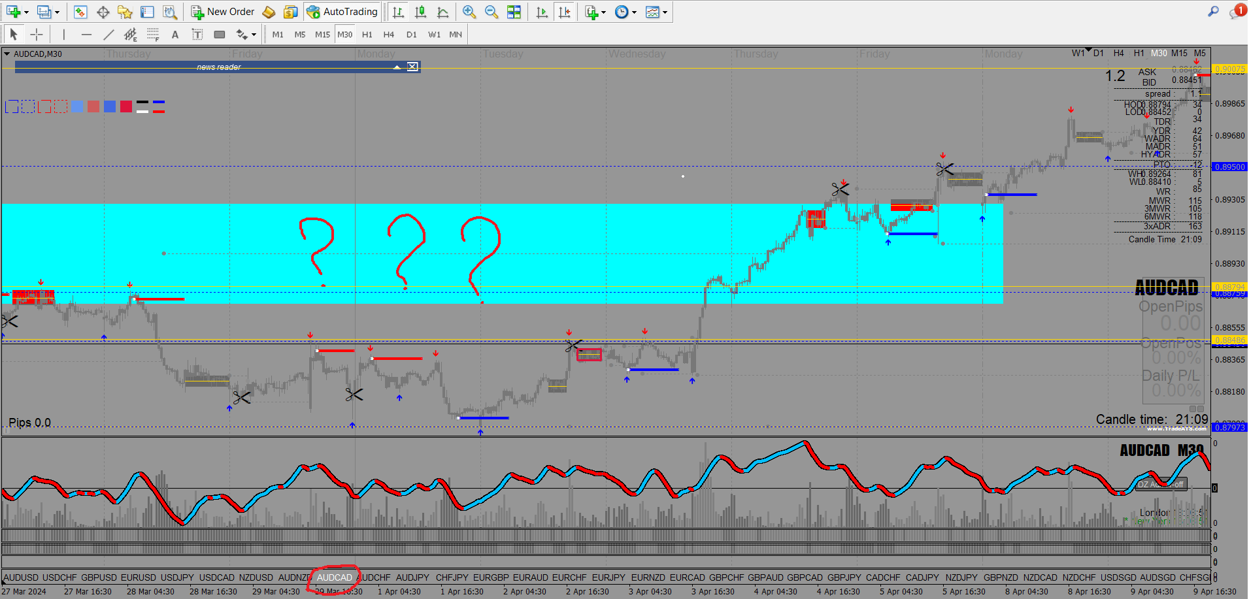This screenshot has height=599, width=1249.
Task: Collapse the news reader panel arrow
Action: [397, 67]
